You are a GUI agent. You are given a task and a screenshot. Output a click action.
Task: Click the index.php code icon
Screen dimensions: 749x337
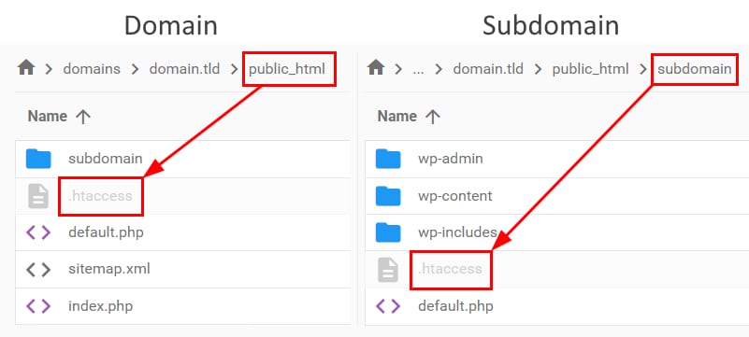[x=38, y=306]
